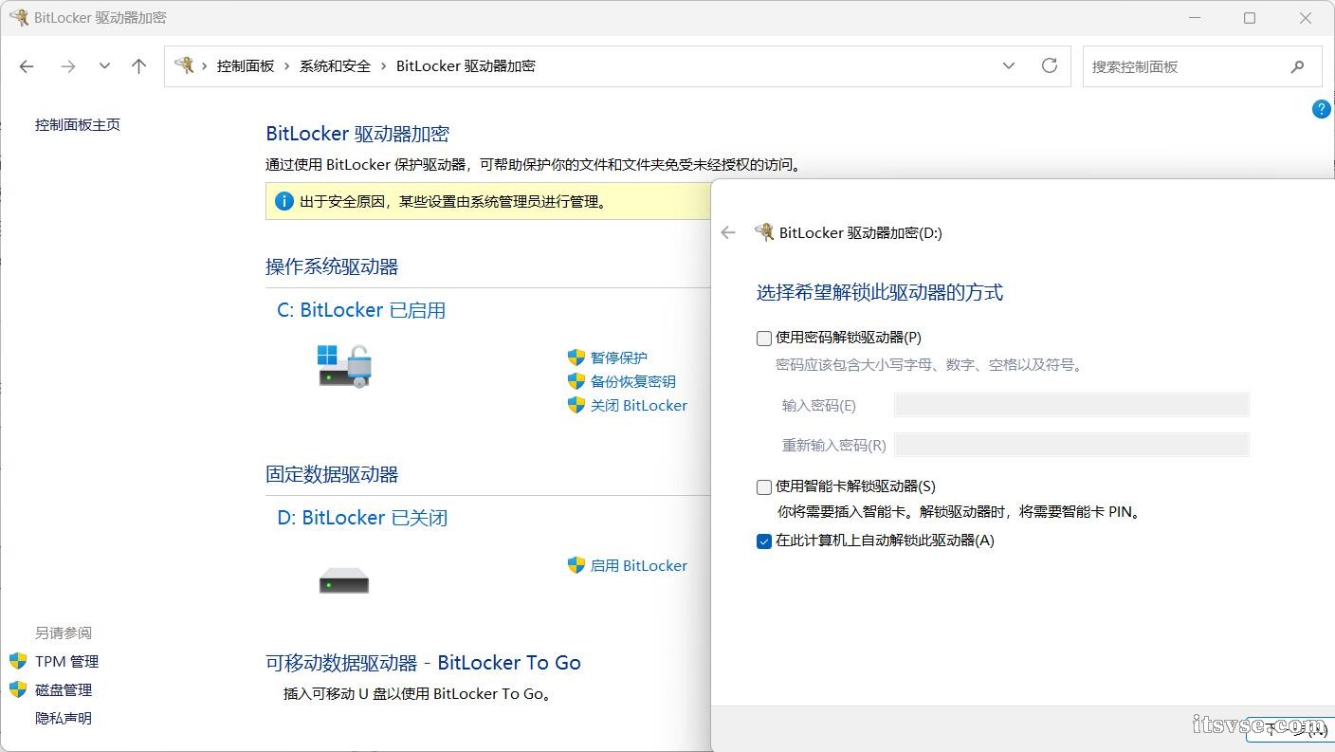Click the BitLocker wizard title keys icon

coord(764,232)
